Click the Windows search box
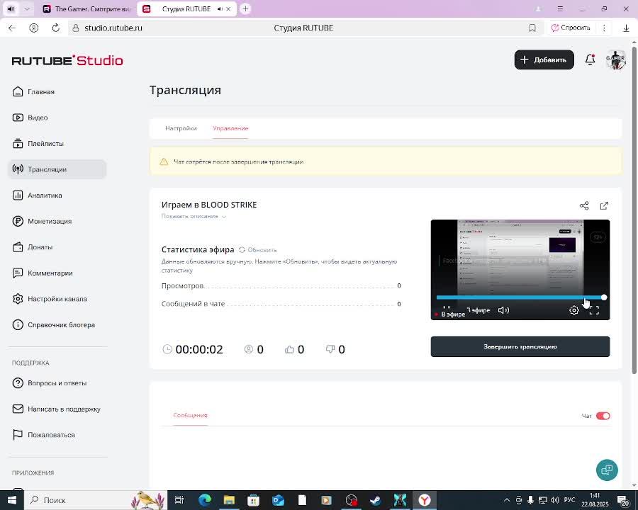 click(x=96, y=500)
